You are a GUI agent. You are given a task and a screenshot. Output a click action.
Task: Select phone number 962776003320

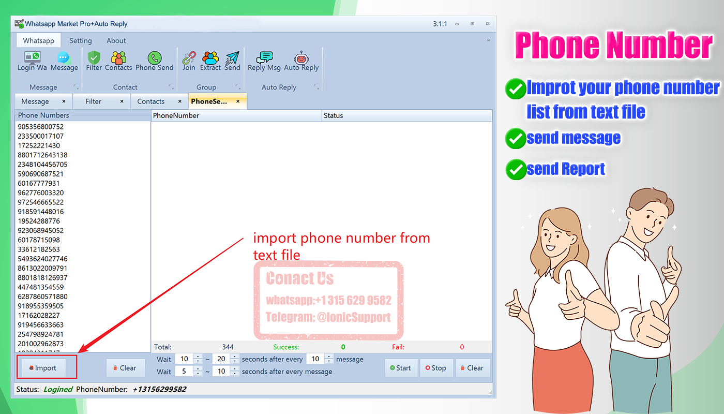click(x=41, y=193)
